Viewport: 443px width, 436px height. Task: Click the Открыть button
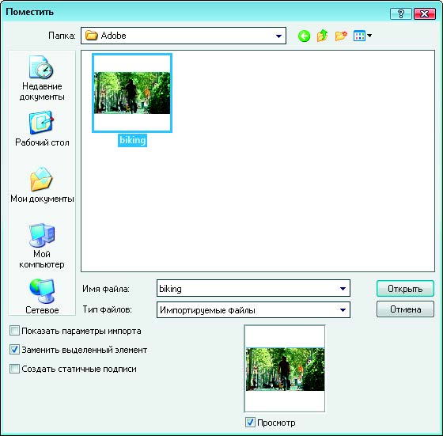tap(405, 289)
